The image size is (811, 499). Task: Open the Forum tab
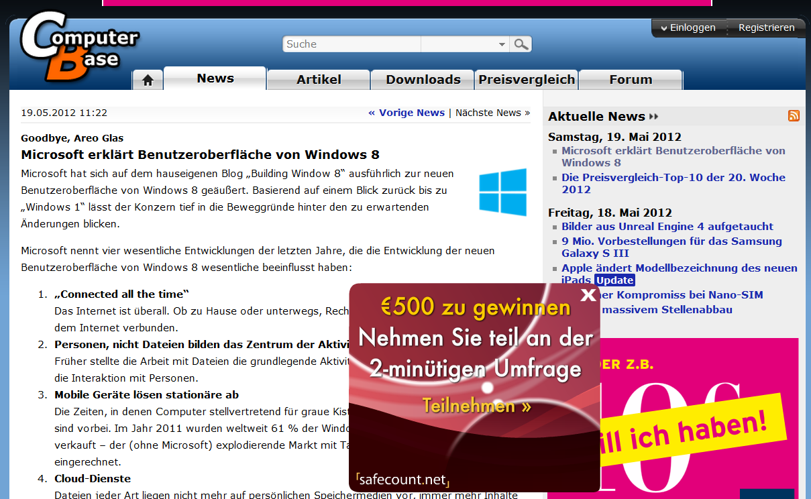[x=631, y=80]
